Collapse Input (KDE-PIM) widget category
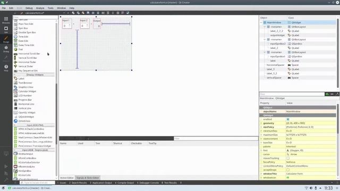340x191 pixels. [15, 125]
